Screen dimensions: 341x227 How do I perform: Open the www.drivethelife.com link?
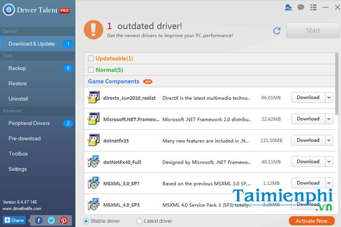click(22, 208)
